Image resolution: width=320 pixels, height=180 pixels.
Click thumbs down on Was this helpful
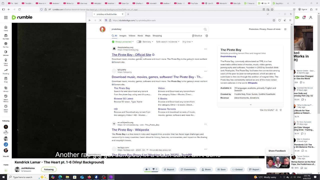point(280,110)
